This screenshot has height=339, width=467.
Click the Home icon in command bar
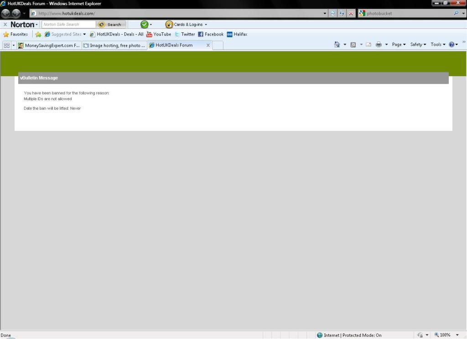[x=337, y=45]
